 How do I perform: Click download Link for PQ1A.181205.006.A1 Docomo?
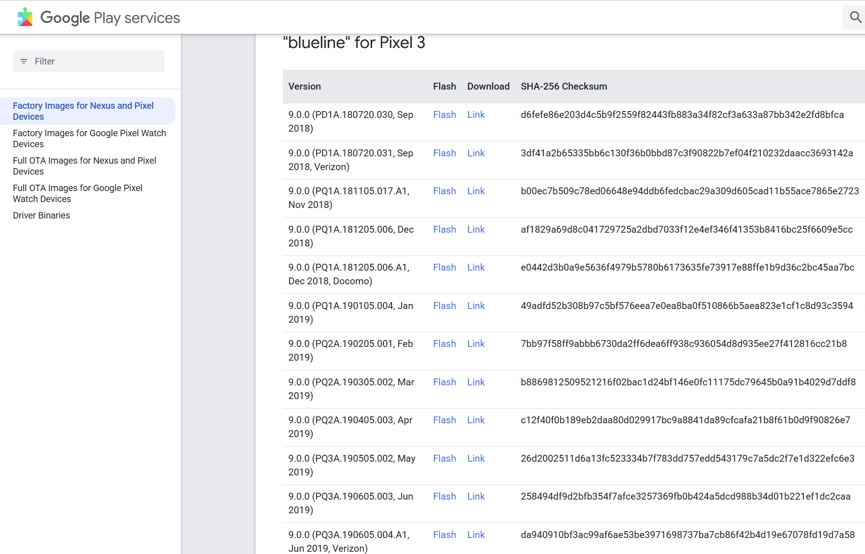476,267
